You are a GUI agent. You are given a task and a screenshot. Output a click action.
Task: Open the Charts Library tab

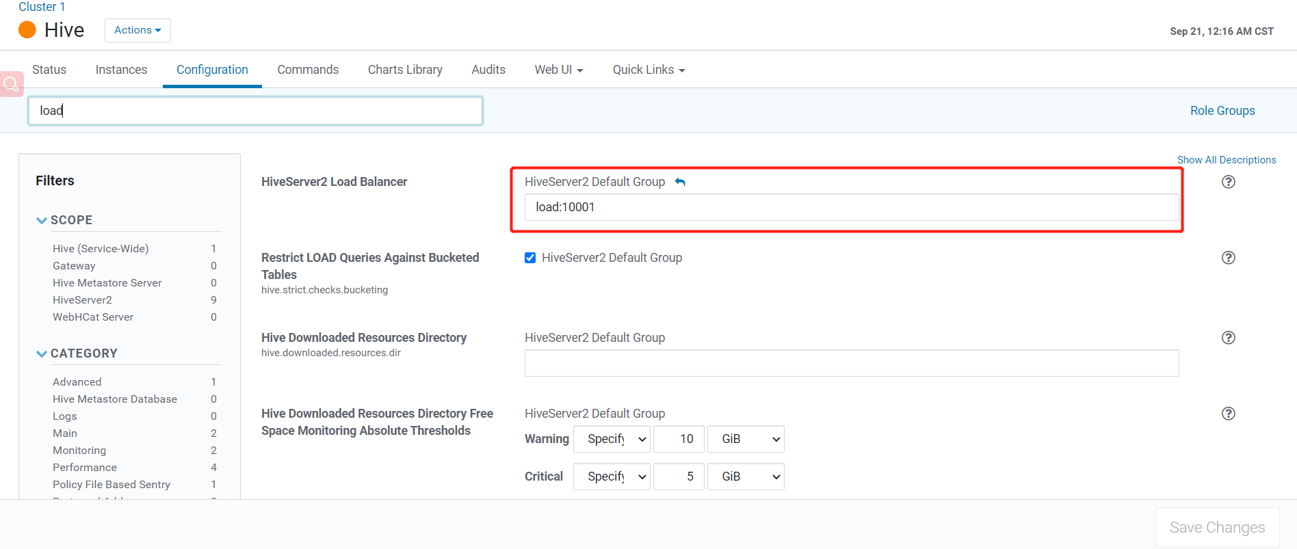tap(405, 70)
